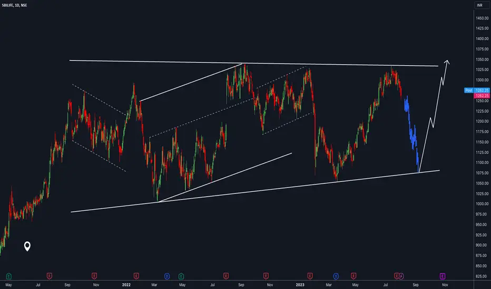Screen dimensions: 491x289
Task: Click the green earnings marker above May 2022
Action: [181, 276]
